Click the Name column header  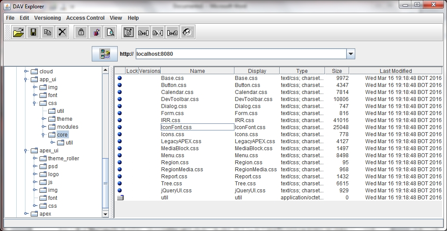tap(197, 71)
